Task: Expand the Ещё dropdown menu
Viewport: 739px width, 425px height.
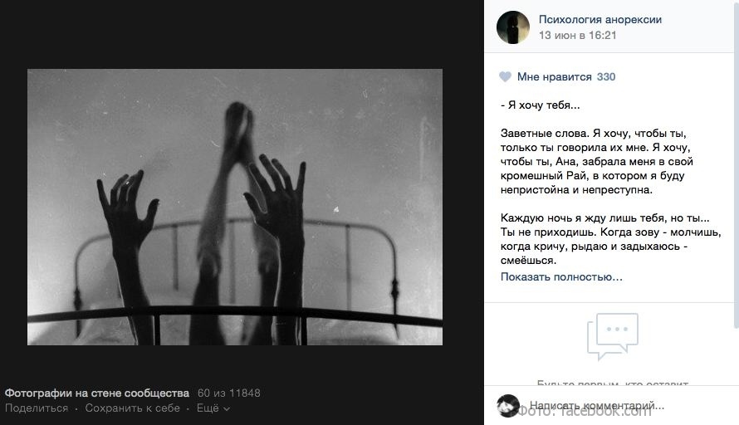Action: [x=213, y=408]
